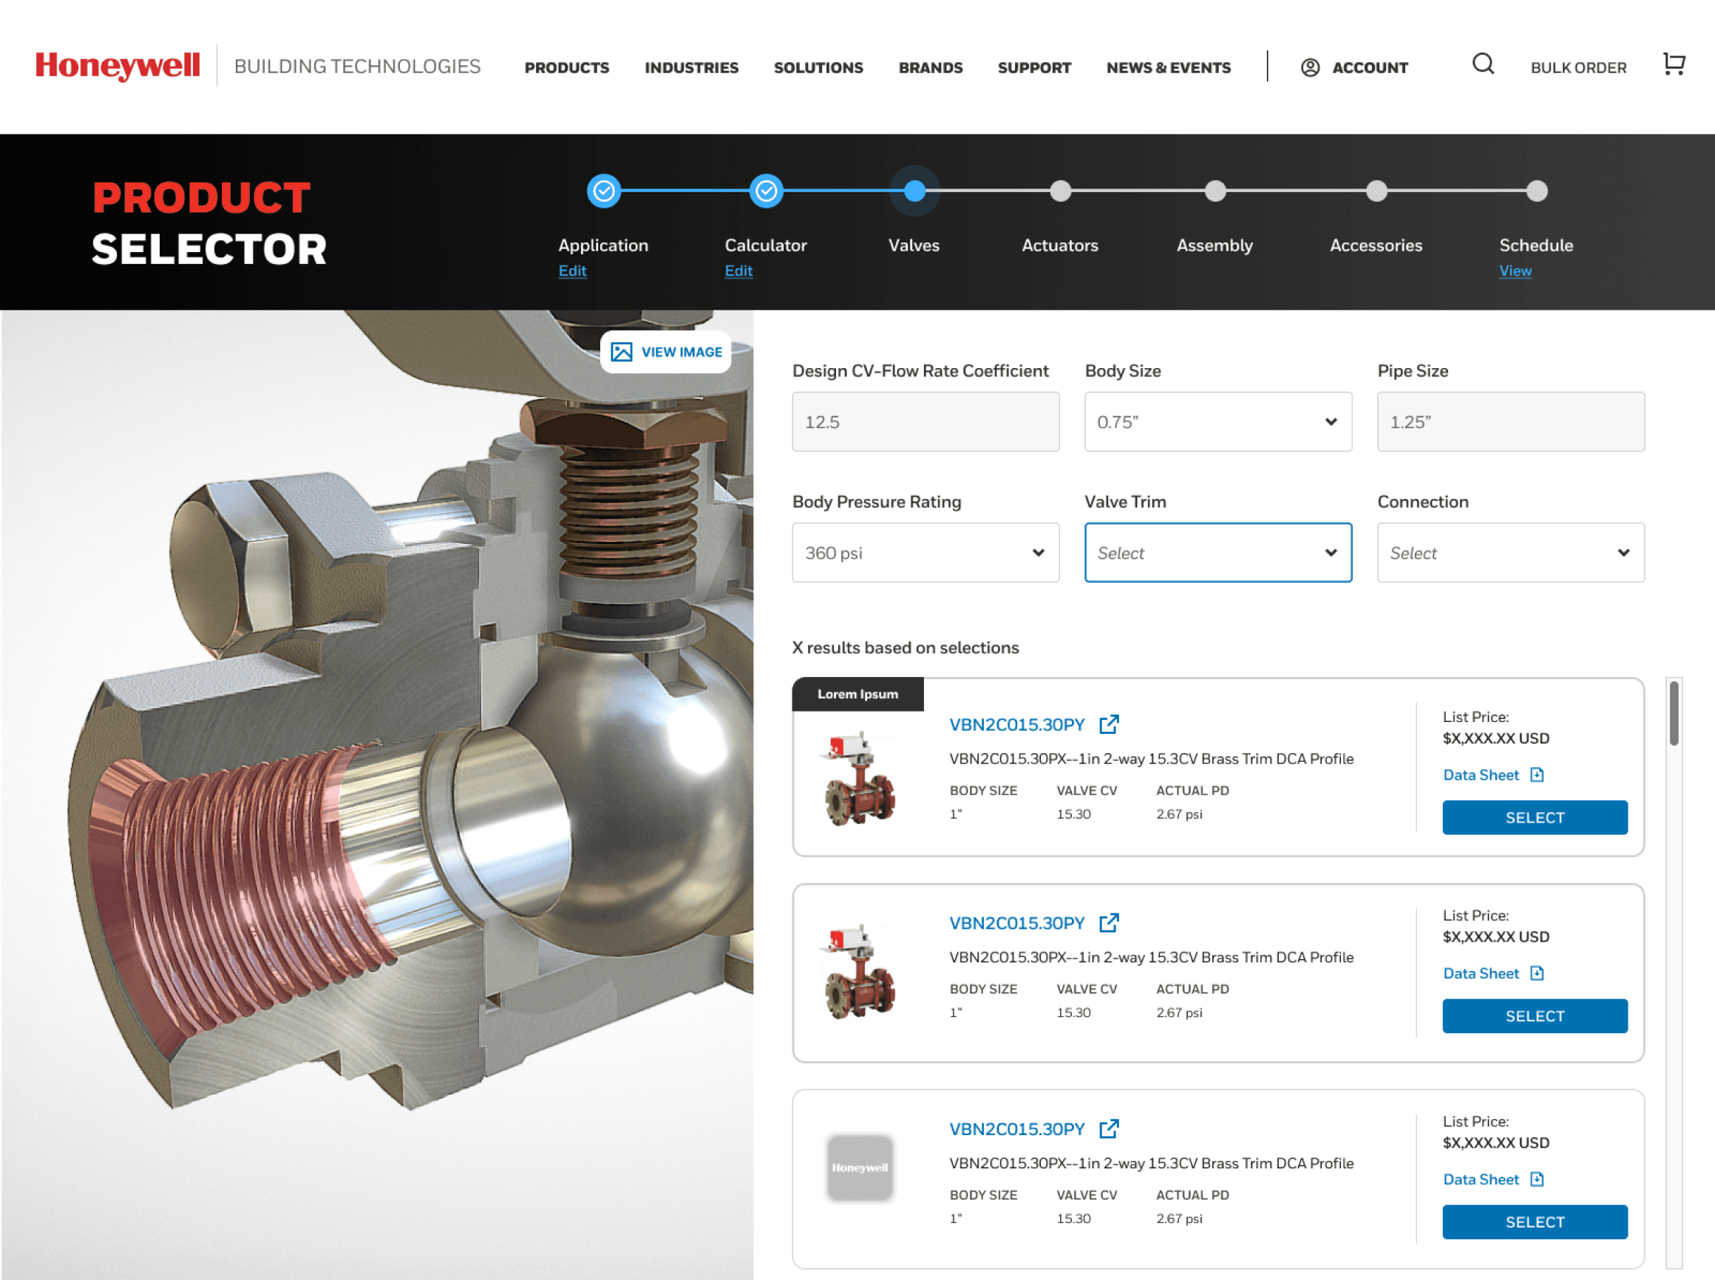Click the current Valves step dot

(x=914, y=191)
